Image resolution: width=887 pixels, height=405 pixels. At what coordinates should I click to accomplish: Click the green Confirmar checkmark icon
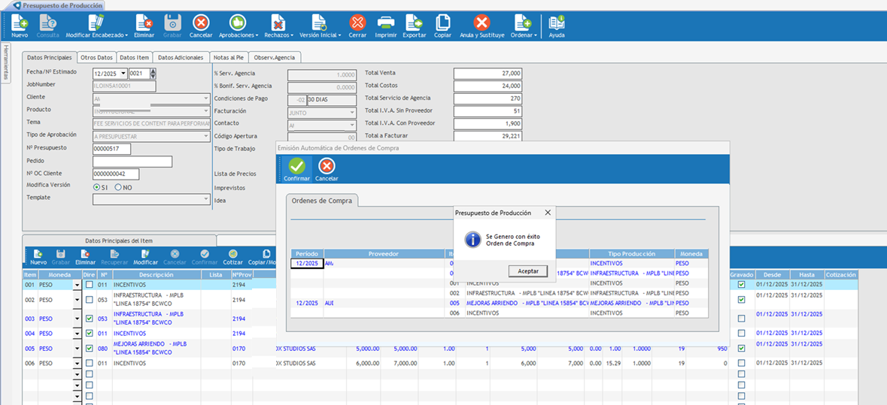tap(296, 165)
